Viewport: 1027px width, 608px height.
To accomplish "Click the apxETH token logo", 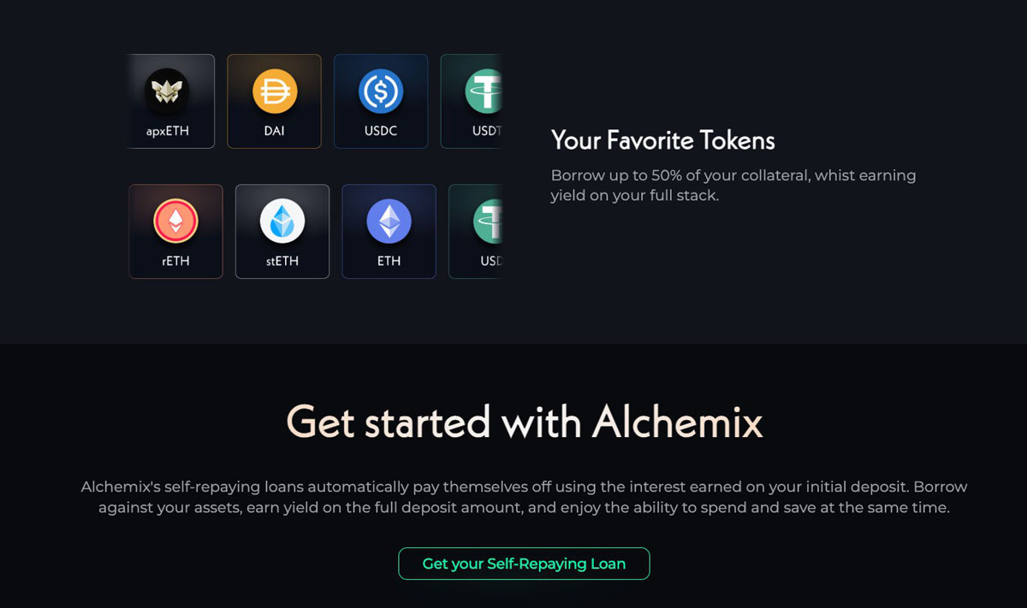I will click(167, 91).
